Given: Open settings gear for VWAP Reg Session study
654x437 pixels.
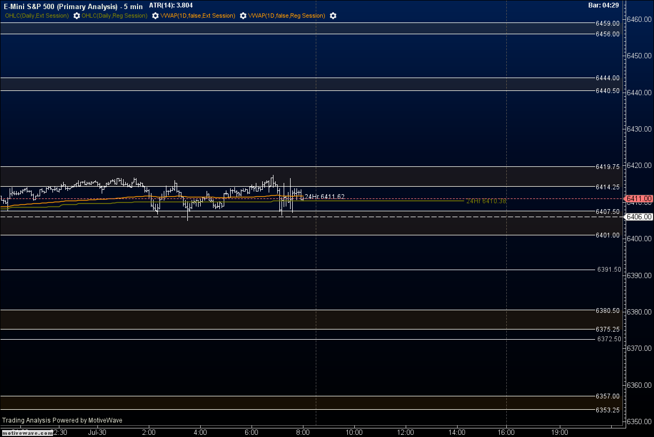Looking at the screenshot, I should [x=333, y=16].
